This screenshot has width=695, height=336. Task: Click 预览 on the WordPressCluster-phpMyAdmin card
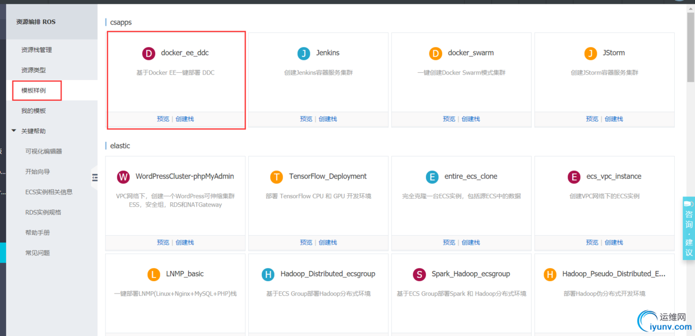pos(163,242)
